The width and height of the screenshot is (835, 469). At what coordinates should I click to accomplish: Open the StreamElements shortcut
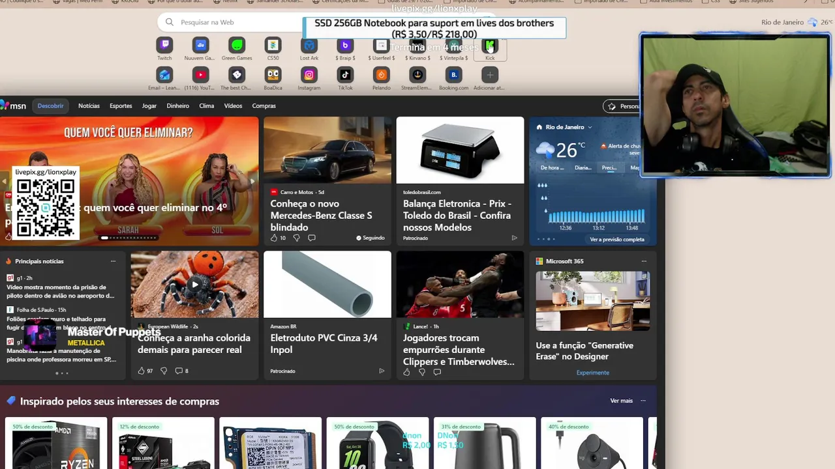tap(417, 75)
